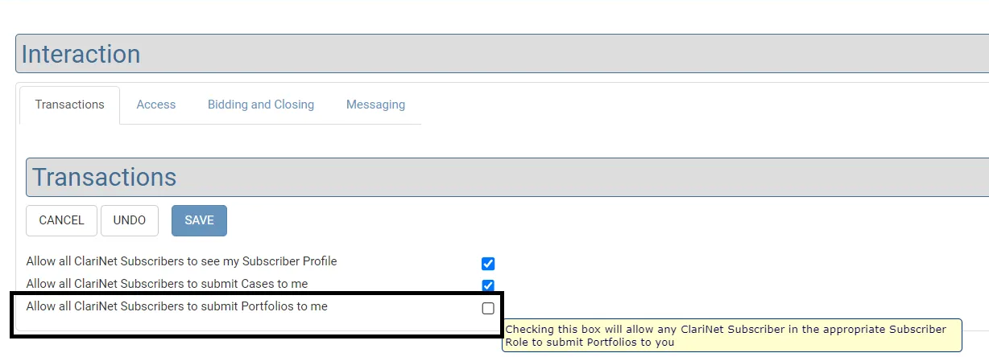Disable the submit Cases to me checkbox
Image resolution: width=989 pixels, height=357 pixels.
(x=487, y=285)
